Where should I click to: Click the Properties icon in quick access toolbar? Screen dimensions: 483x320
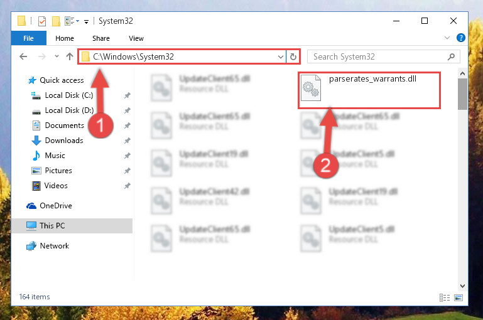(x=42, y=21)
